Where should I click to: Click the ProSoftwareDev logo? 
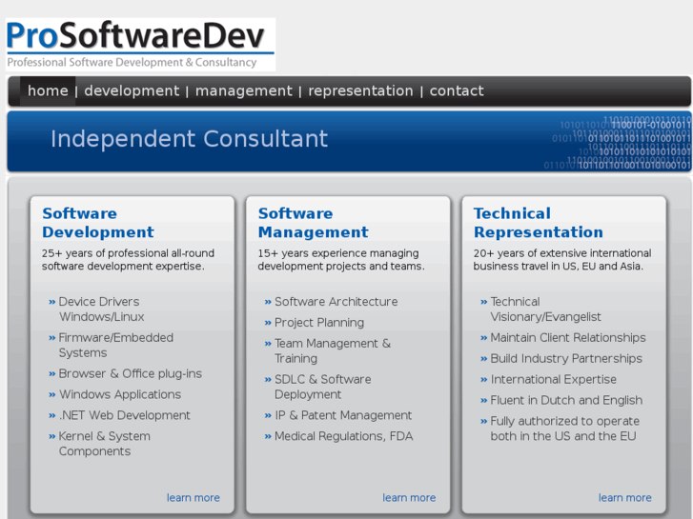coord(140,45)
